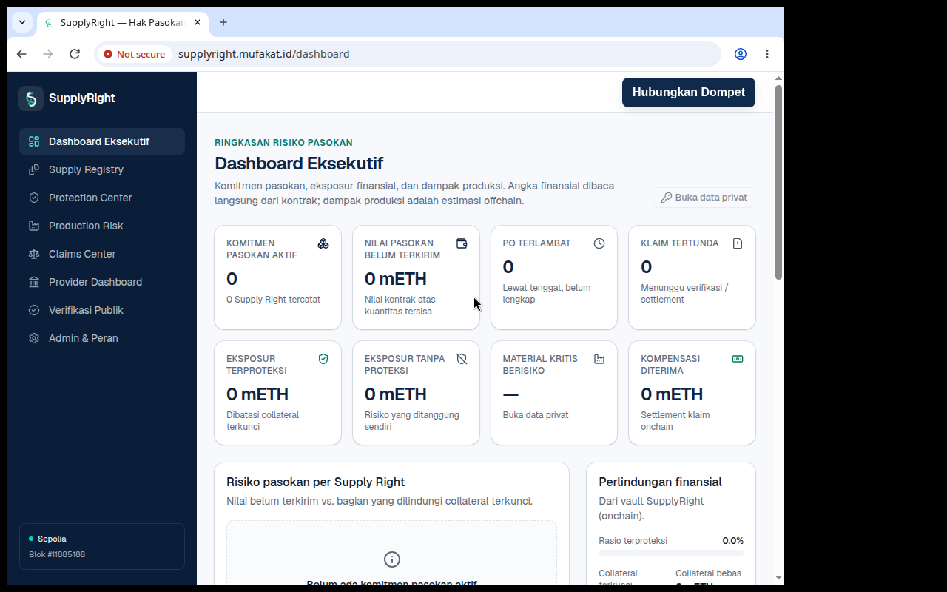Navigate to Production Risk
947x592 pixels.
tap(102, 226)
